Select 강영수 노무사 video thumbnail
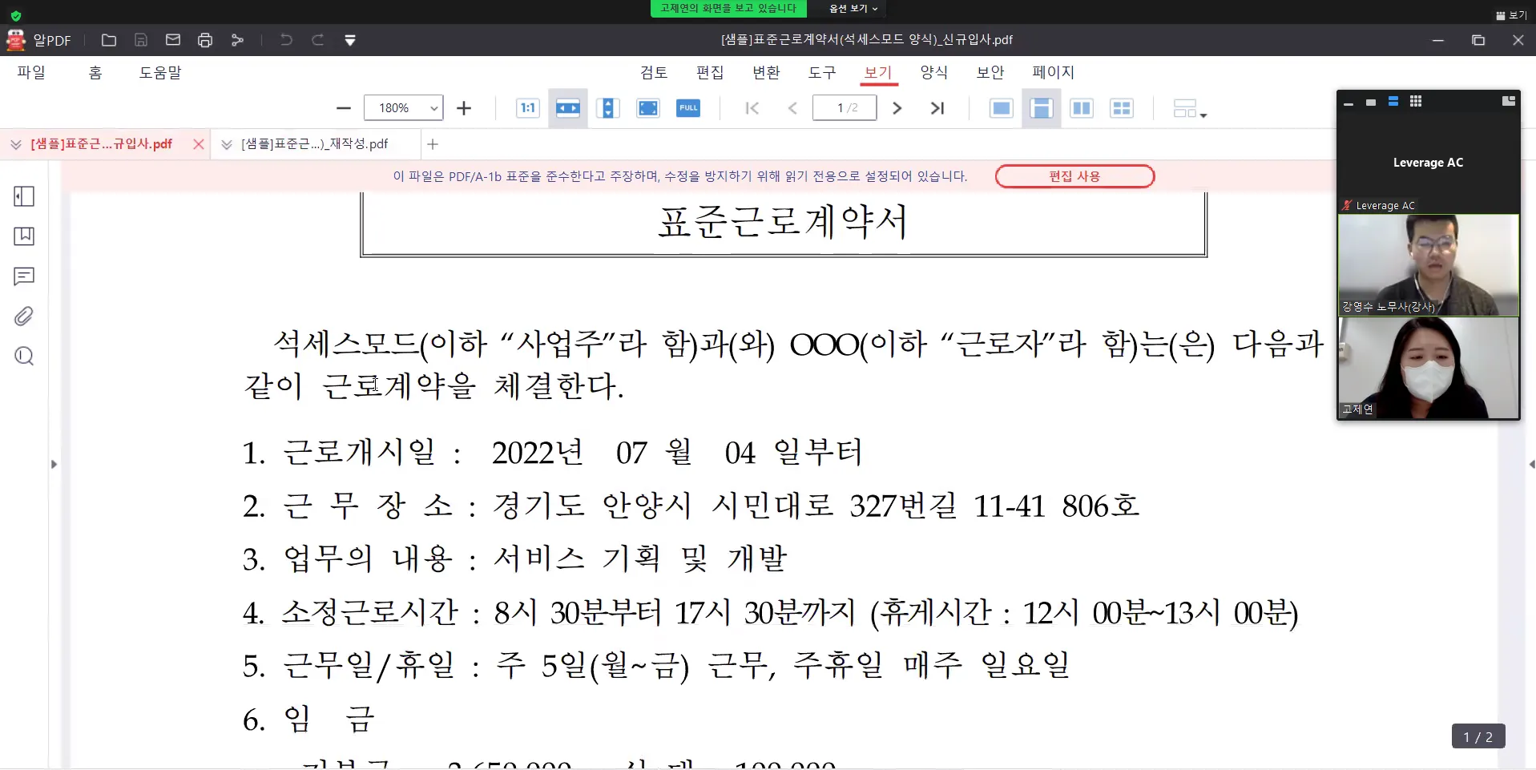Viewport: 1536px width, 770px height. point(1429,265)
